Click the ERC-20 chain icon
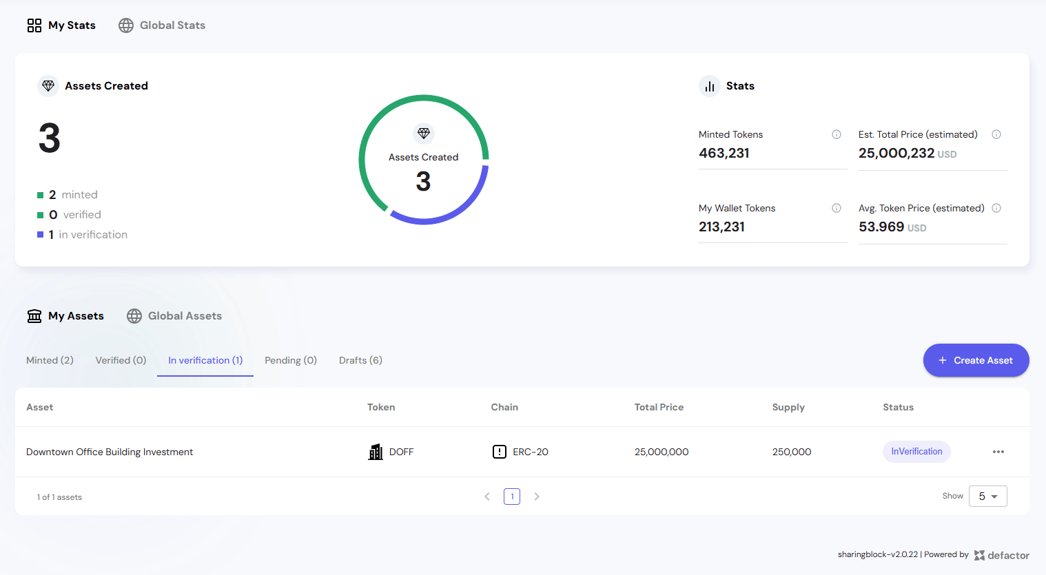This screenshot has height=575, width=1046. pyautogui.click(x=500, y=452)
